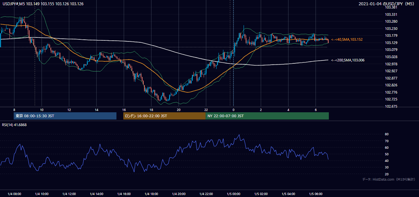Select the 200 SMA label 103.006
This screenshot has width=419, height=197.
pos(348,60)
